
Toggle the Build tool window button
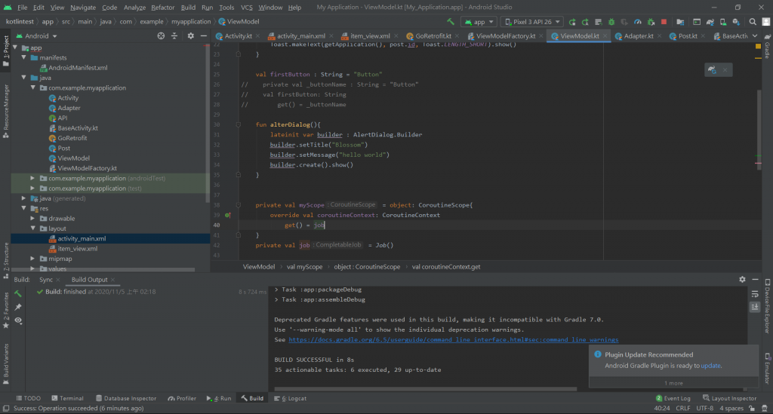coord(252,398)
